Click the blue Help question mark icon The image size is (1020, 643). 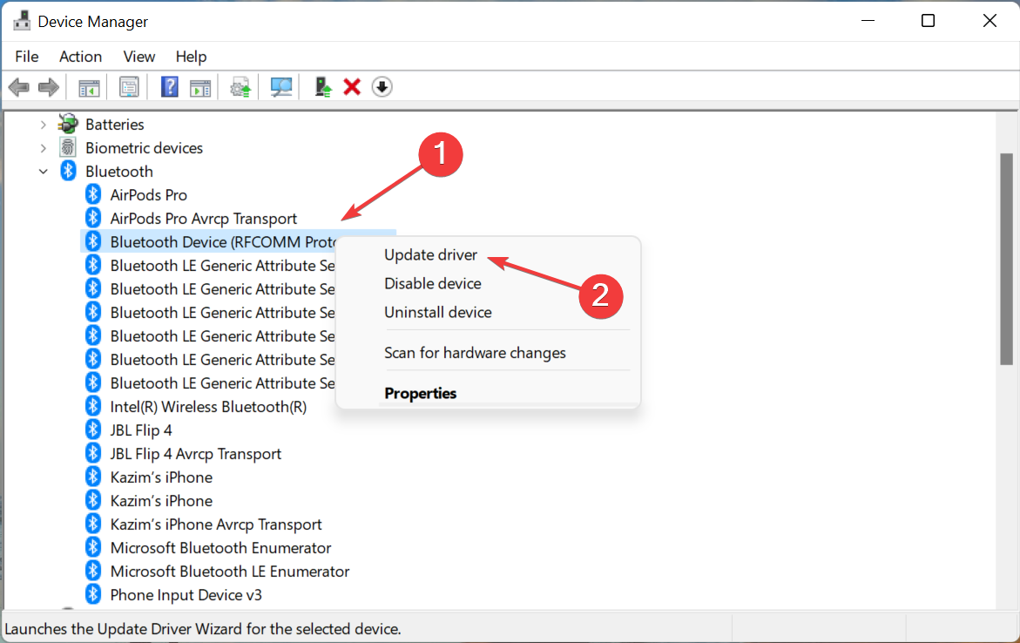[x=170, y=86]
